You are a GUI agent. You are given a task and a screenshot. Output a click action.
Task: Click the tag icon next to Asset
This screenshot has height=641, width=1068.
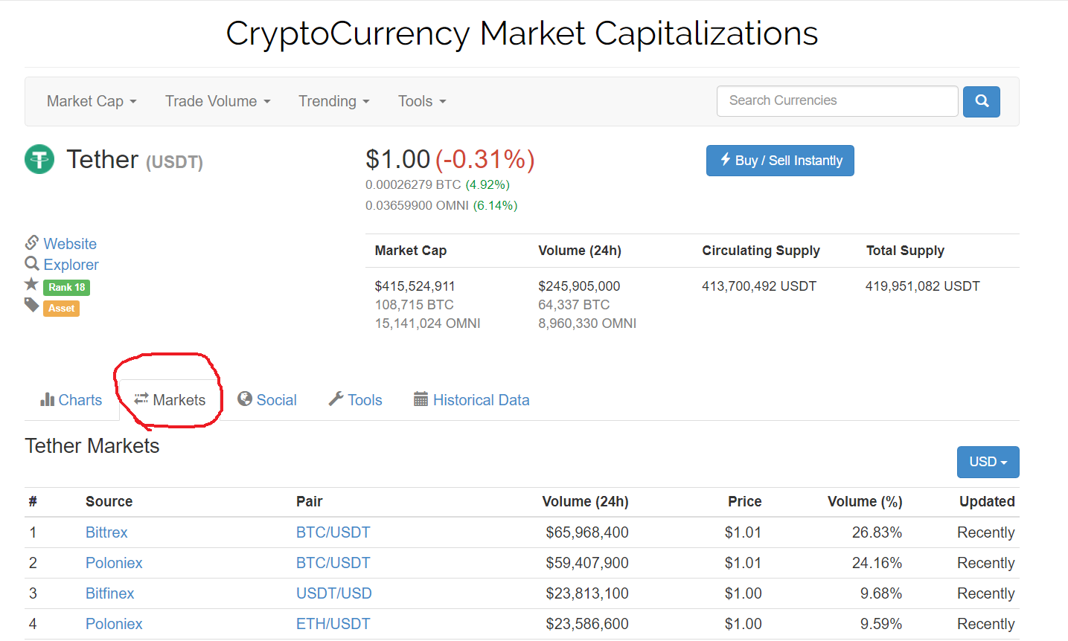coord(31,305)
